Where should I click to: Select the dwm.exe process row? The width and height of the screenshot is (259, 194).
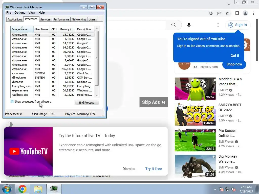click(53, 82)
